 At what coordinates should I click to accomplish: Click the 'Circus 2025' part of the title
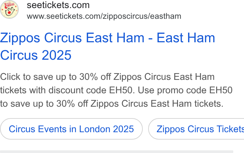pyautogui.click(x=36, y=55)
